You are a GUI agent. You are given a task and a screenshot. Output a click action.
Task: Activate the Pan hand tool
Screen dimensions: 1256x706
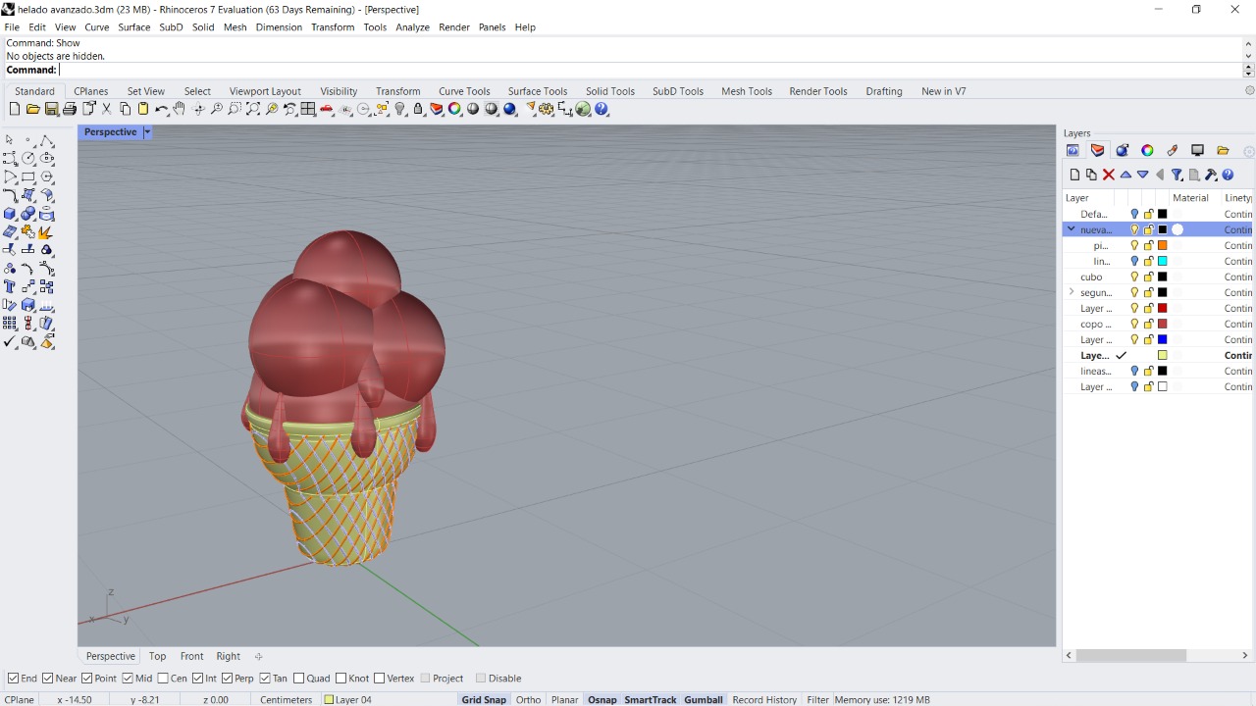click(179, 109)
